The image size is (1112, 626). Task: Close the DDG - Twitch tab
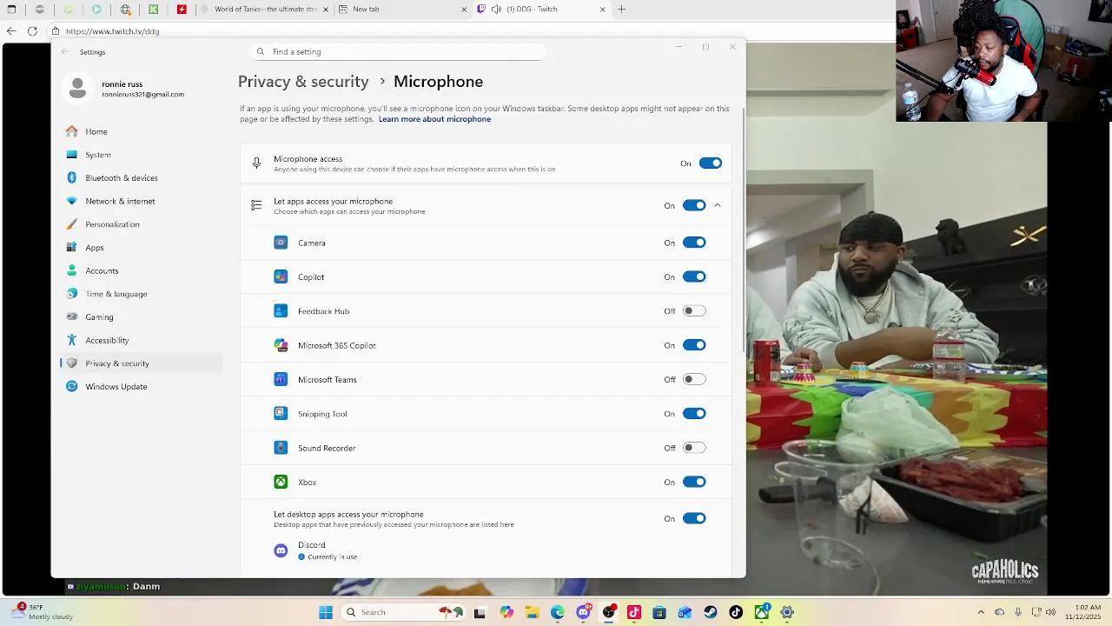(x=602, y=10)
